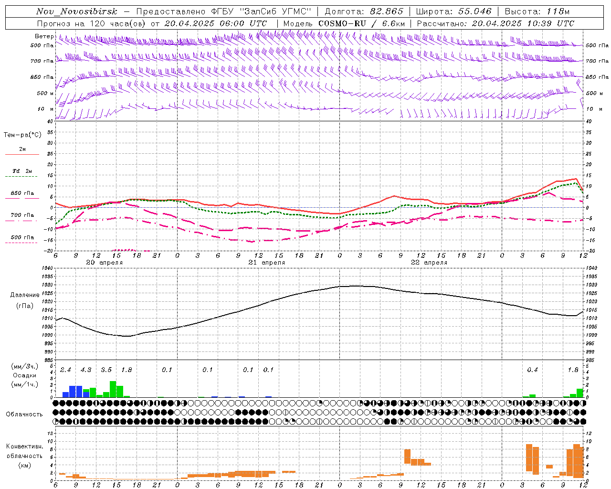Select the longitude value Долгота: 82.865

[364, 11]
